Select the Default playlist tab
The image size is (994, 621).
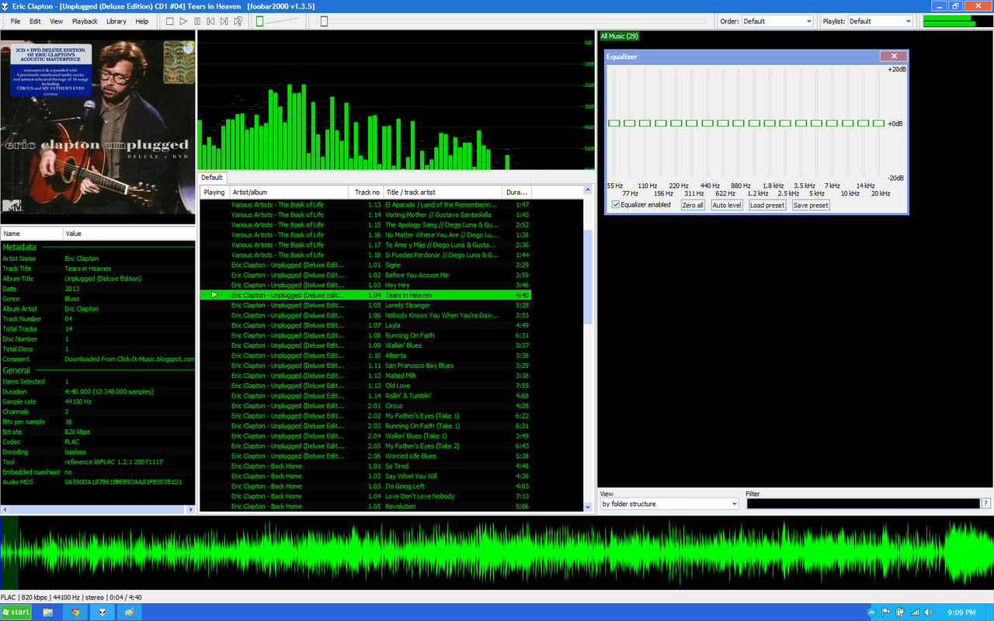211,177
